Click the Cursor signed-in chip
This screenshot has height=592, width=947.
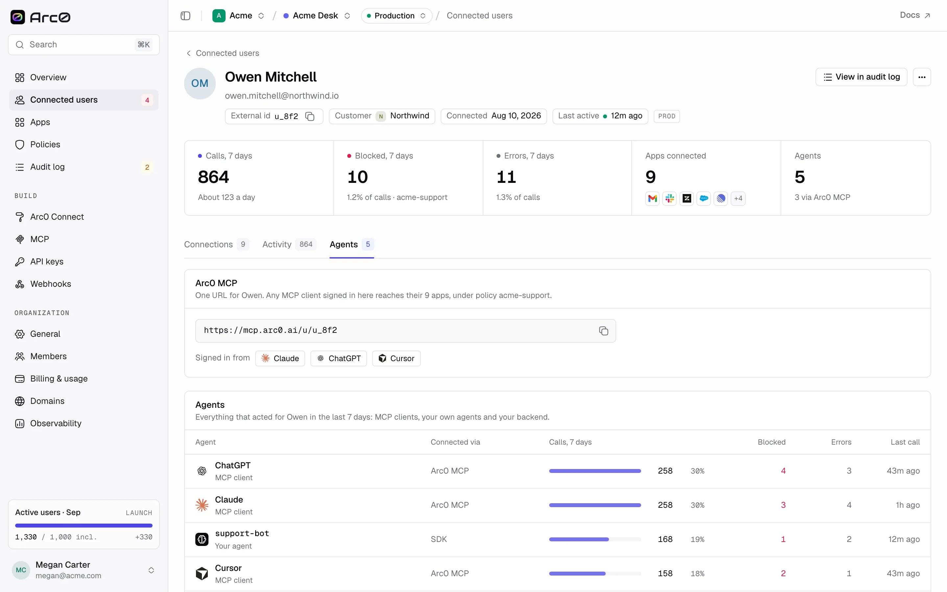(397, 358)
